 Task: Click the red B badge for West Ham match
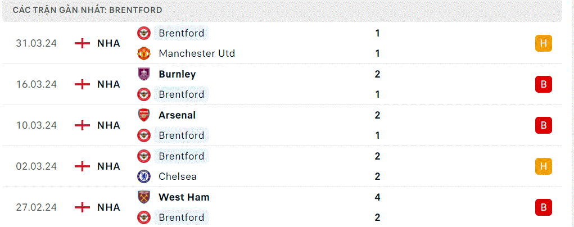coord(543,207)
